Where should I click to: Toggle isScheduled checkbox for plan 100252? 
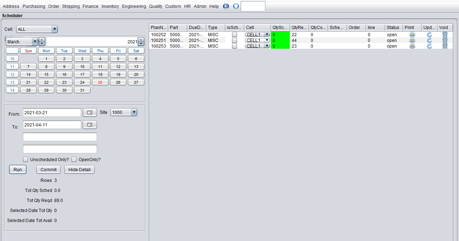pos(235,35)
